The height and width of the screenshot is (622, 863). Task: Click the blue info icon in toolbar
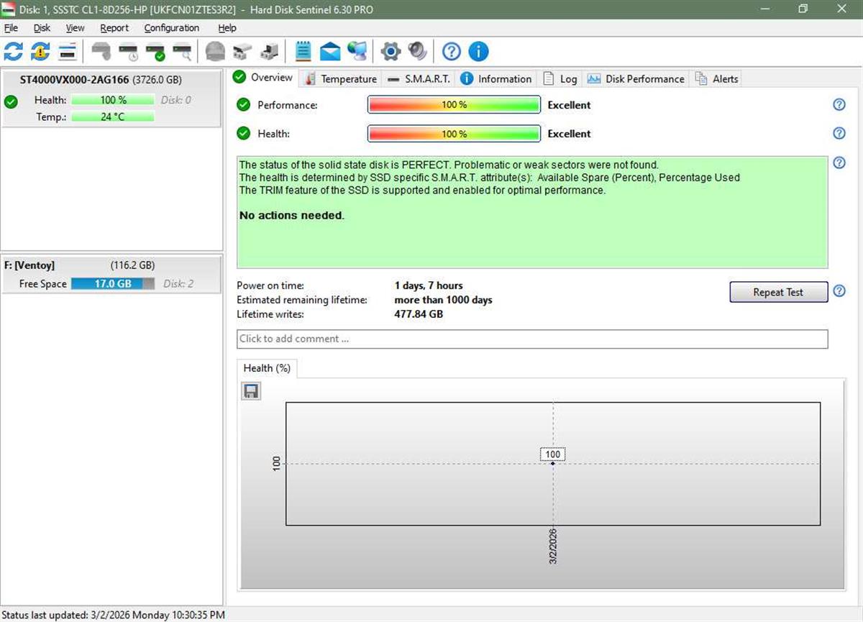pos(478,51)
